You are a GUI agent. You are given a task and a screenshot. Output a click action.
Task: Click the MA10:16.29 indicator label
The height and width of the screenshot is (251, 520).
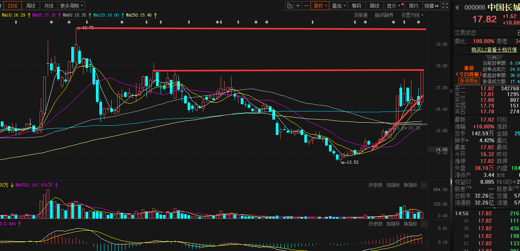point(14,15)
